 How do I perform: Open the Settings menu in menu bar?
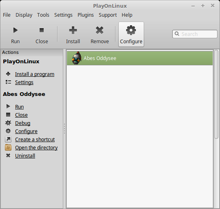pyautogui.click(x=63, y=15)
